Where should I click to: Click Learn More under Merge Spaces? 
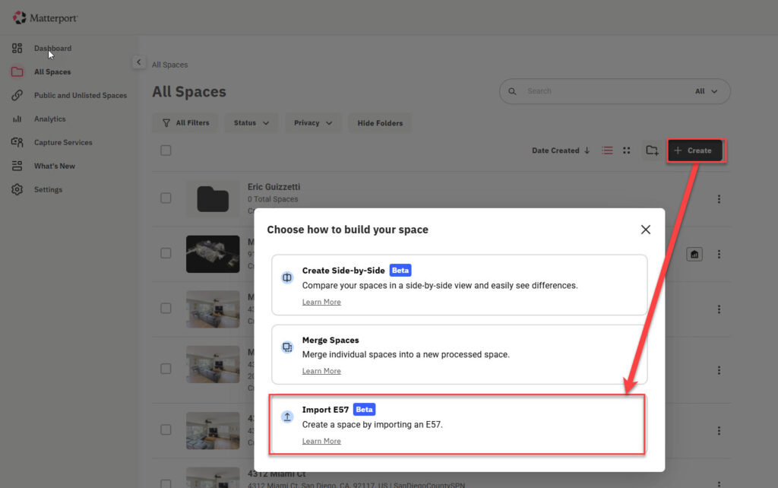coord(321,371)
